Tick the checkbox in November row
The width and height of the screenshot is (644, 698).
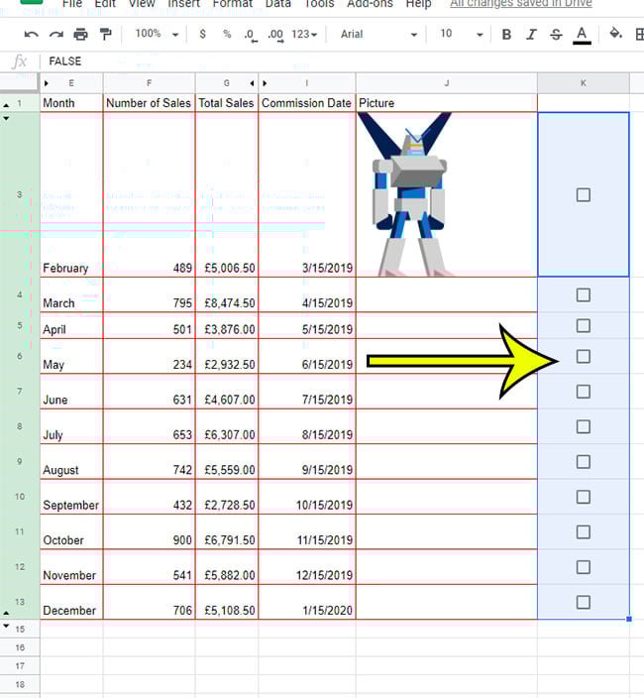tap(584, 567)
